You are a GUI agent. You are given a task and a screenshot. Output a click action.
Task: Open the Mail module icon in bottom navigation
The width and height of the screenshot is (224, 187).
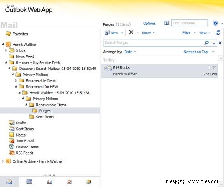(9, 182)
